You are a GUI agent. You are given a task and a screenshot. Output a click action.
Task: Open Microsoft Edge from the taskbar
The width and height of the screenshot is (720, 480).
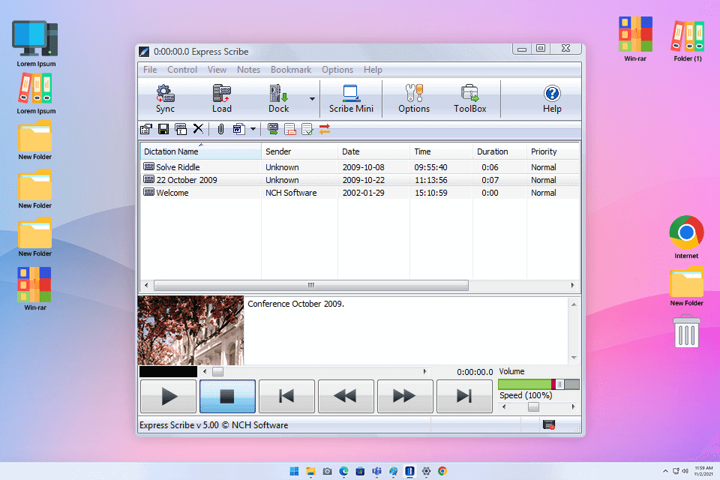point(344,471)
